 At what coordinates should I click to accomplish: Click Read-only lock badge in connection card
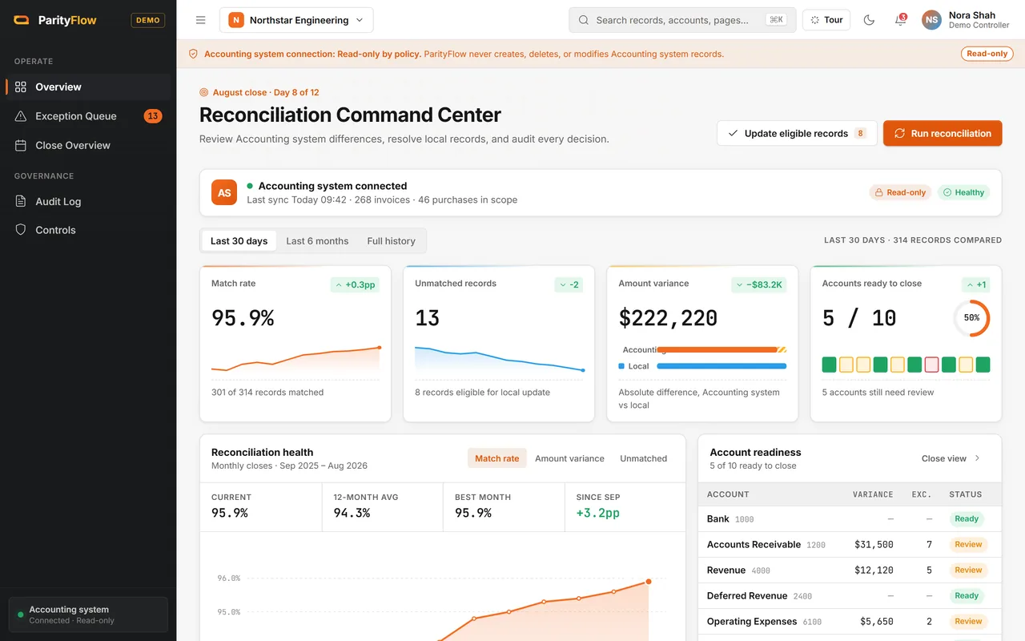coord(900,192)
